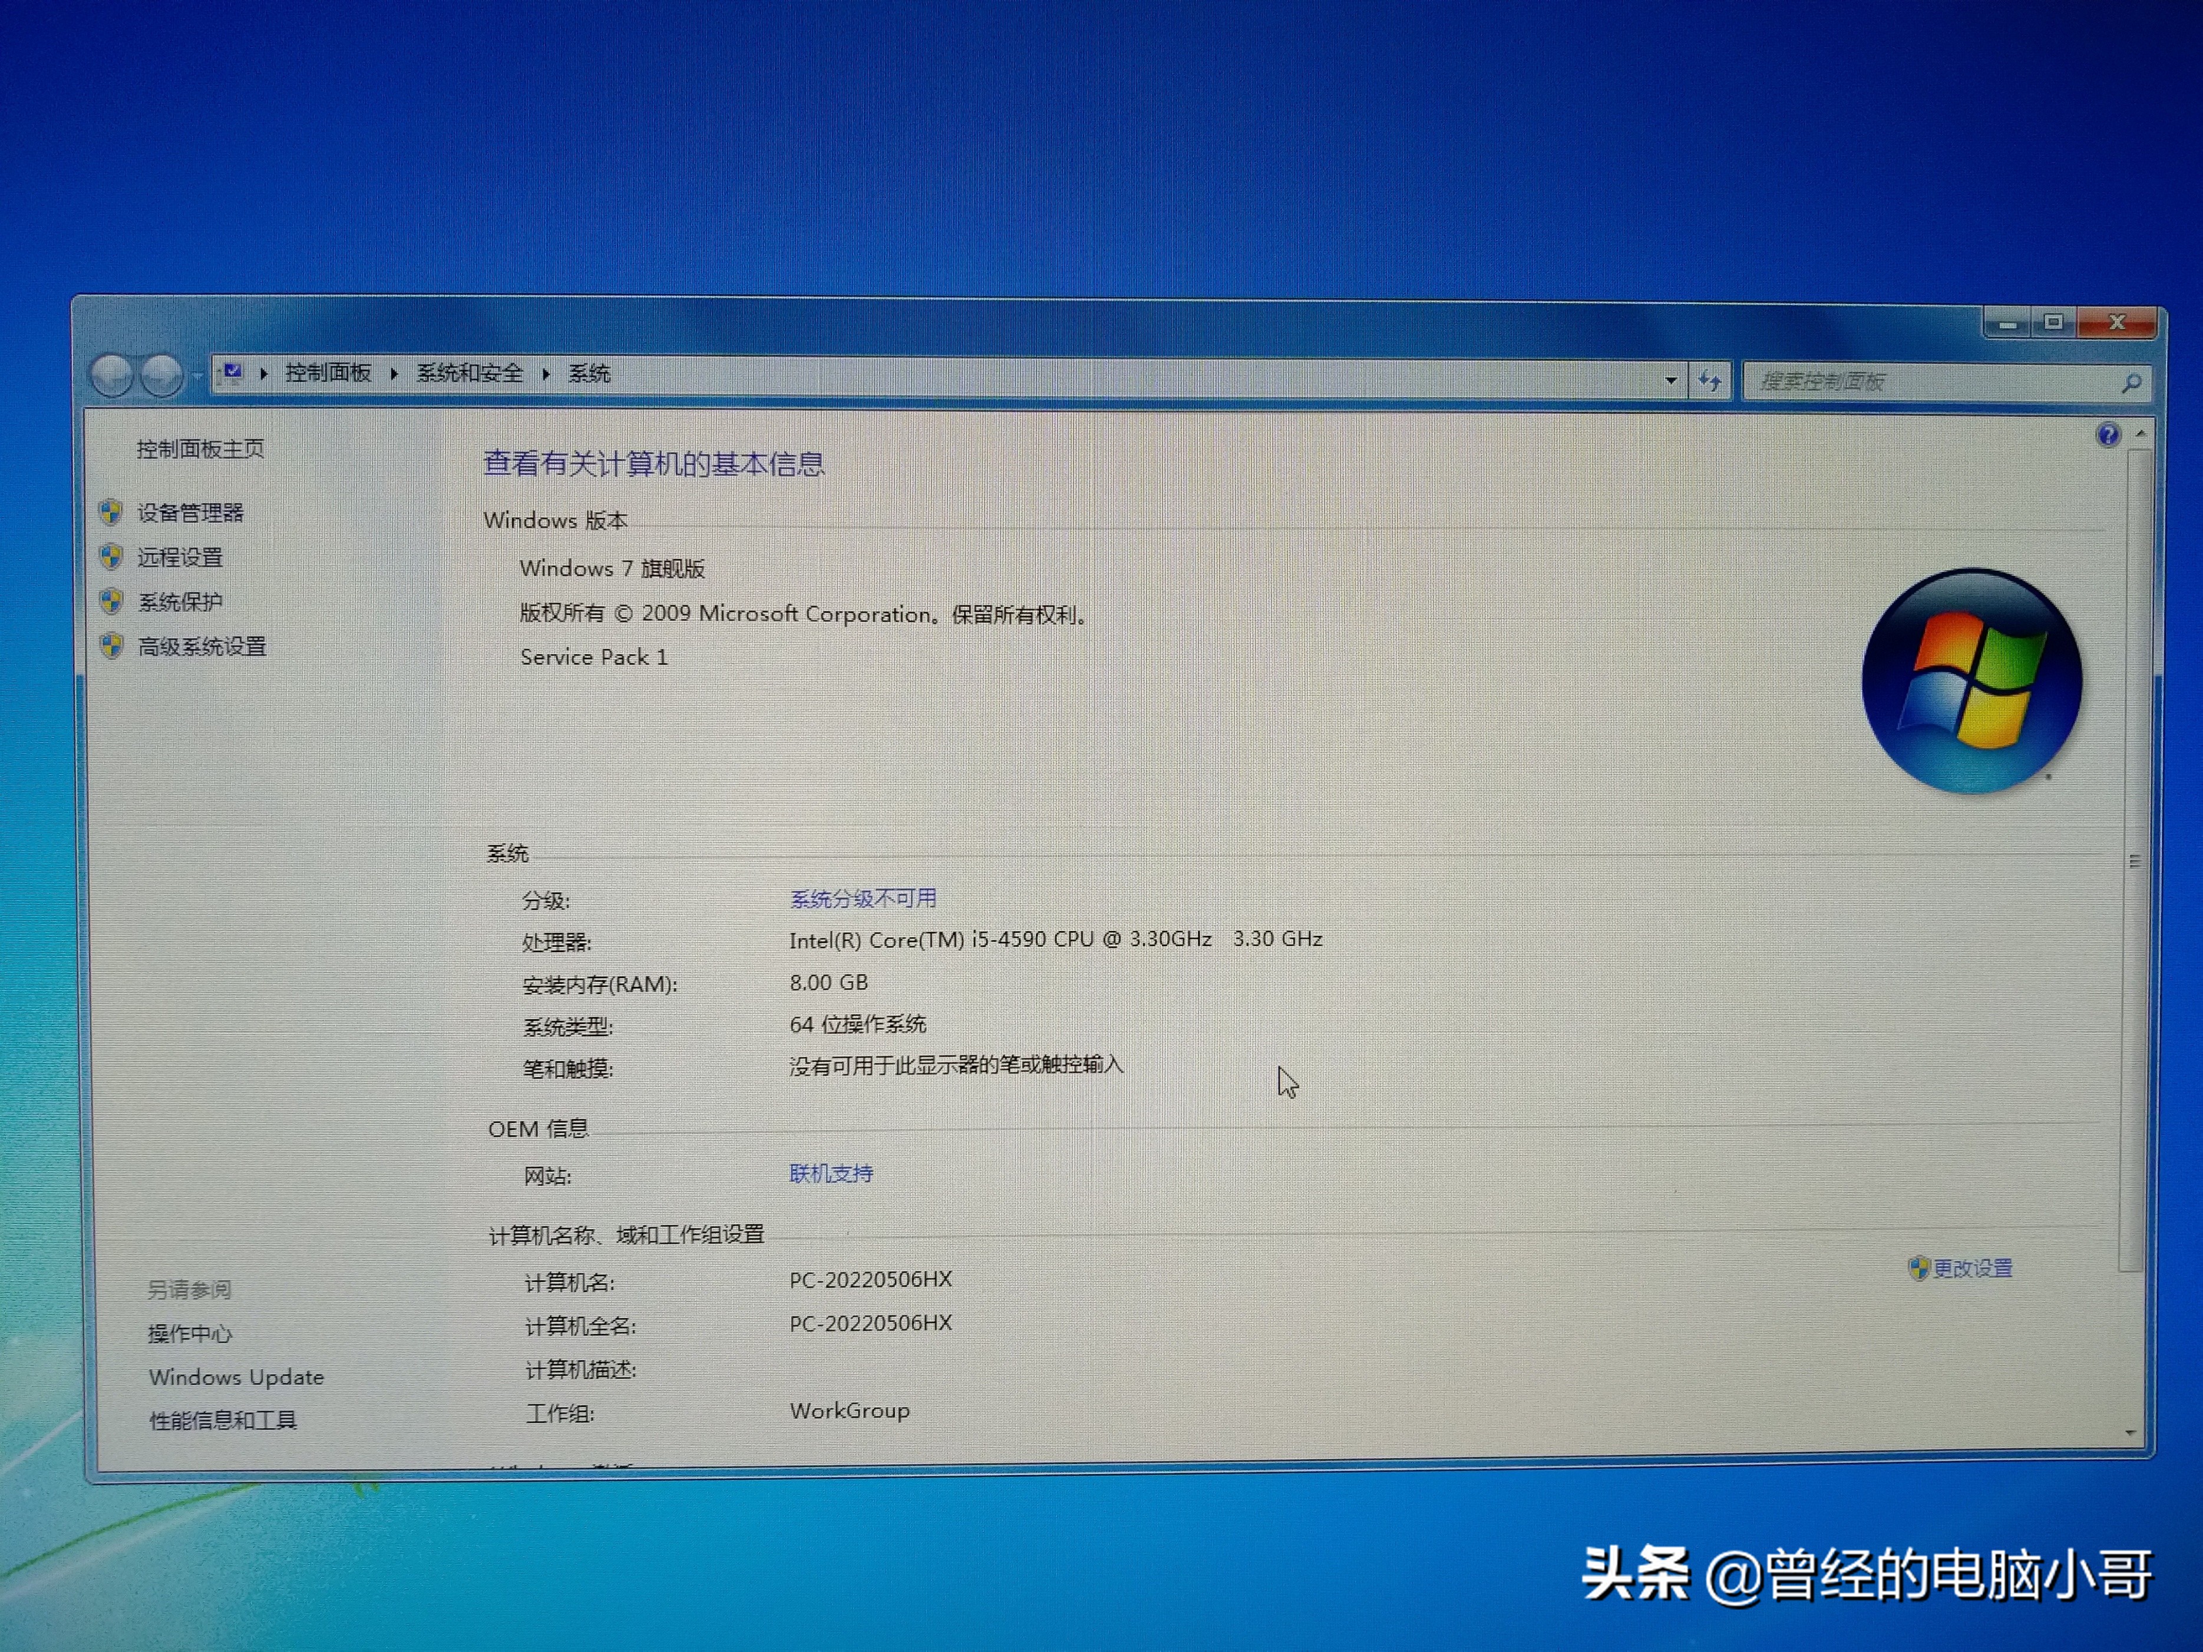Click the 查看有关计算机的基本信息 heading

tap(653, 464)
